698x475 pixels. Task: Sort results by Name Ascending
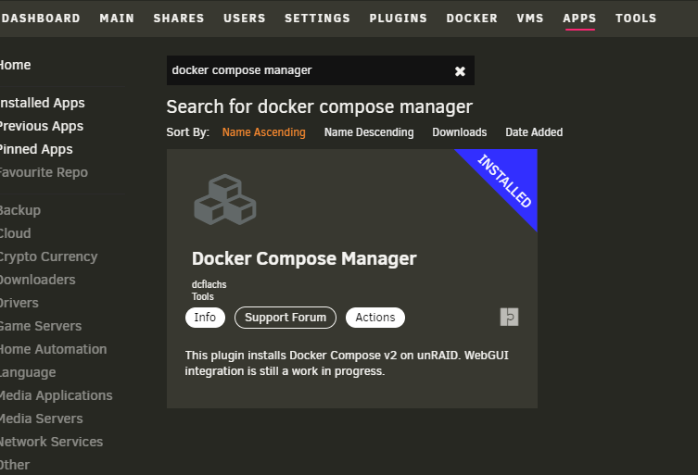click(x=263, y=132)
